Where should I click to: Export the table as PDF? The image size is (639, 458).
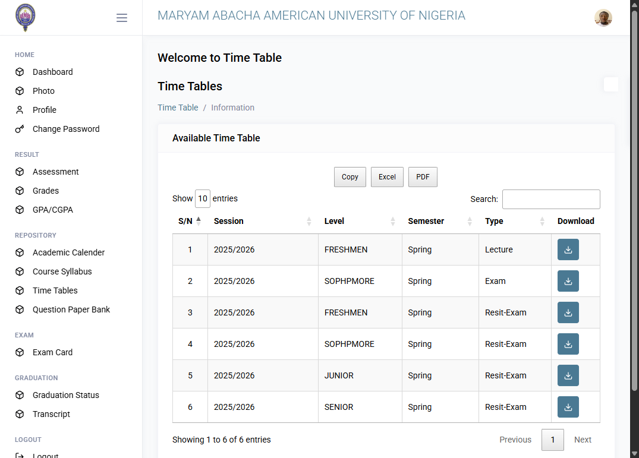click(423, 177)
